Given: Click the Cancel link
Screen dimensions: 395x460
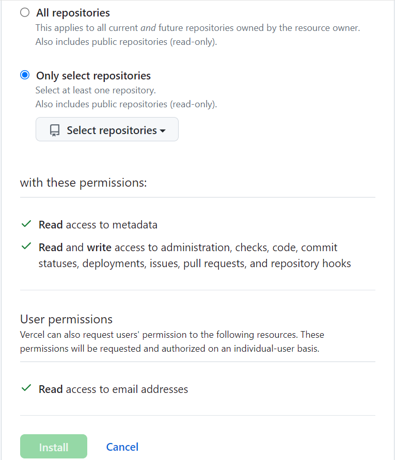Looking at the screenshot, I should [122, 447].
